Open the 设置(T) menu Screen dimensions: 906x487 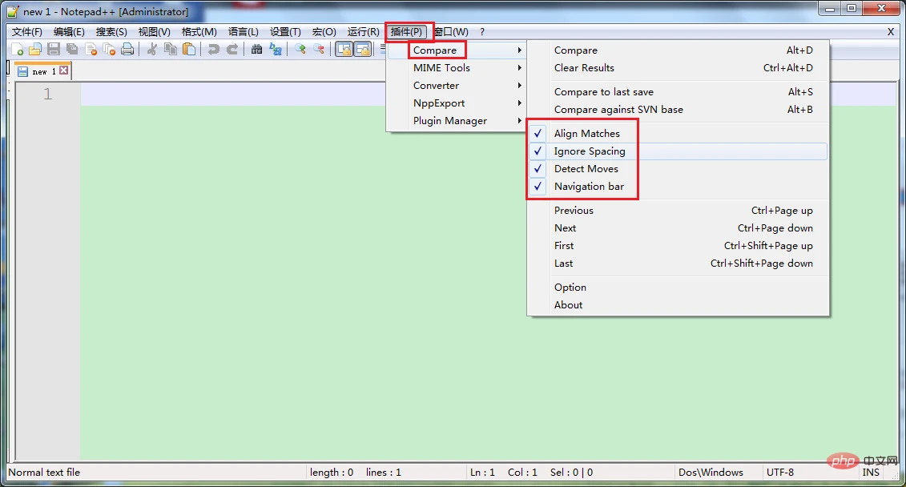tap(285, 32)
